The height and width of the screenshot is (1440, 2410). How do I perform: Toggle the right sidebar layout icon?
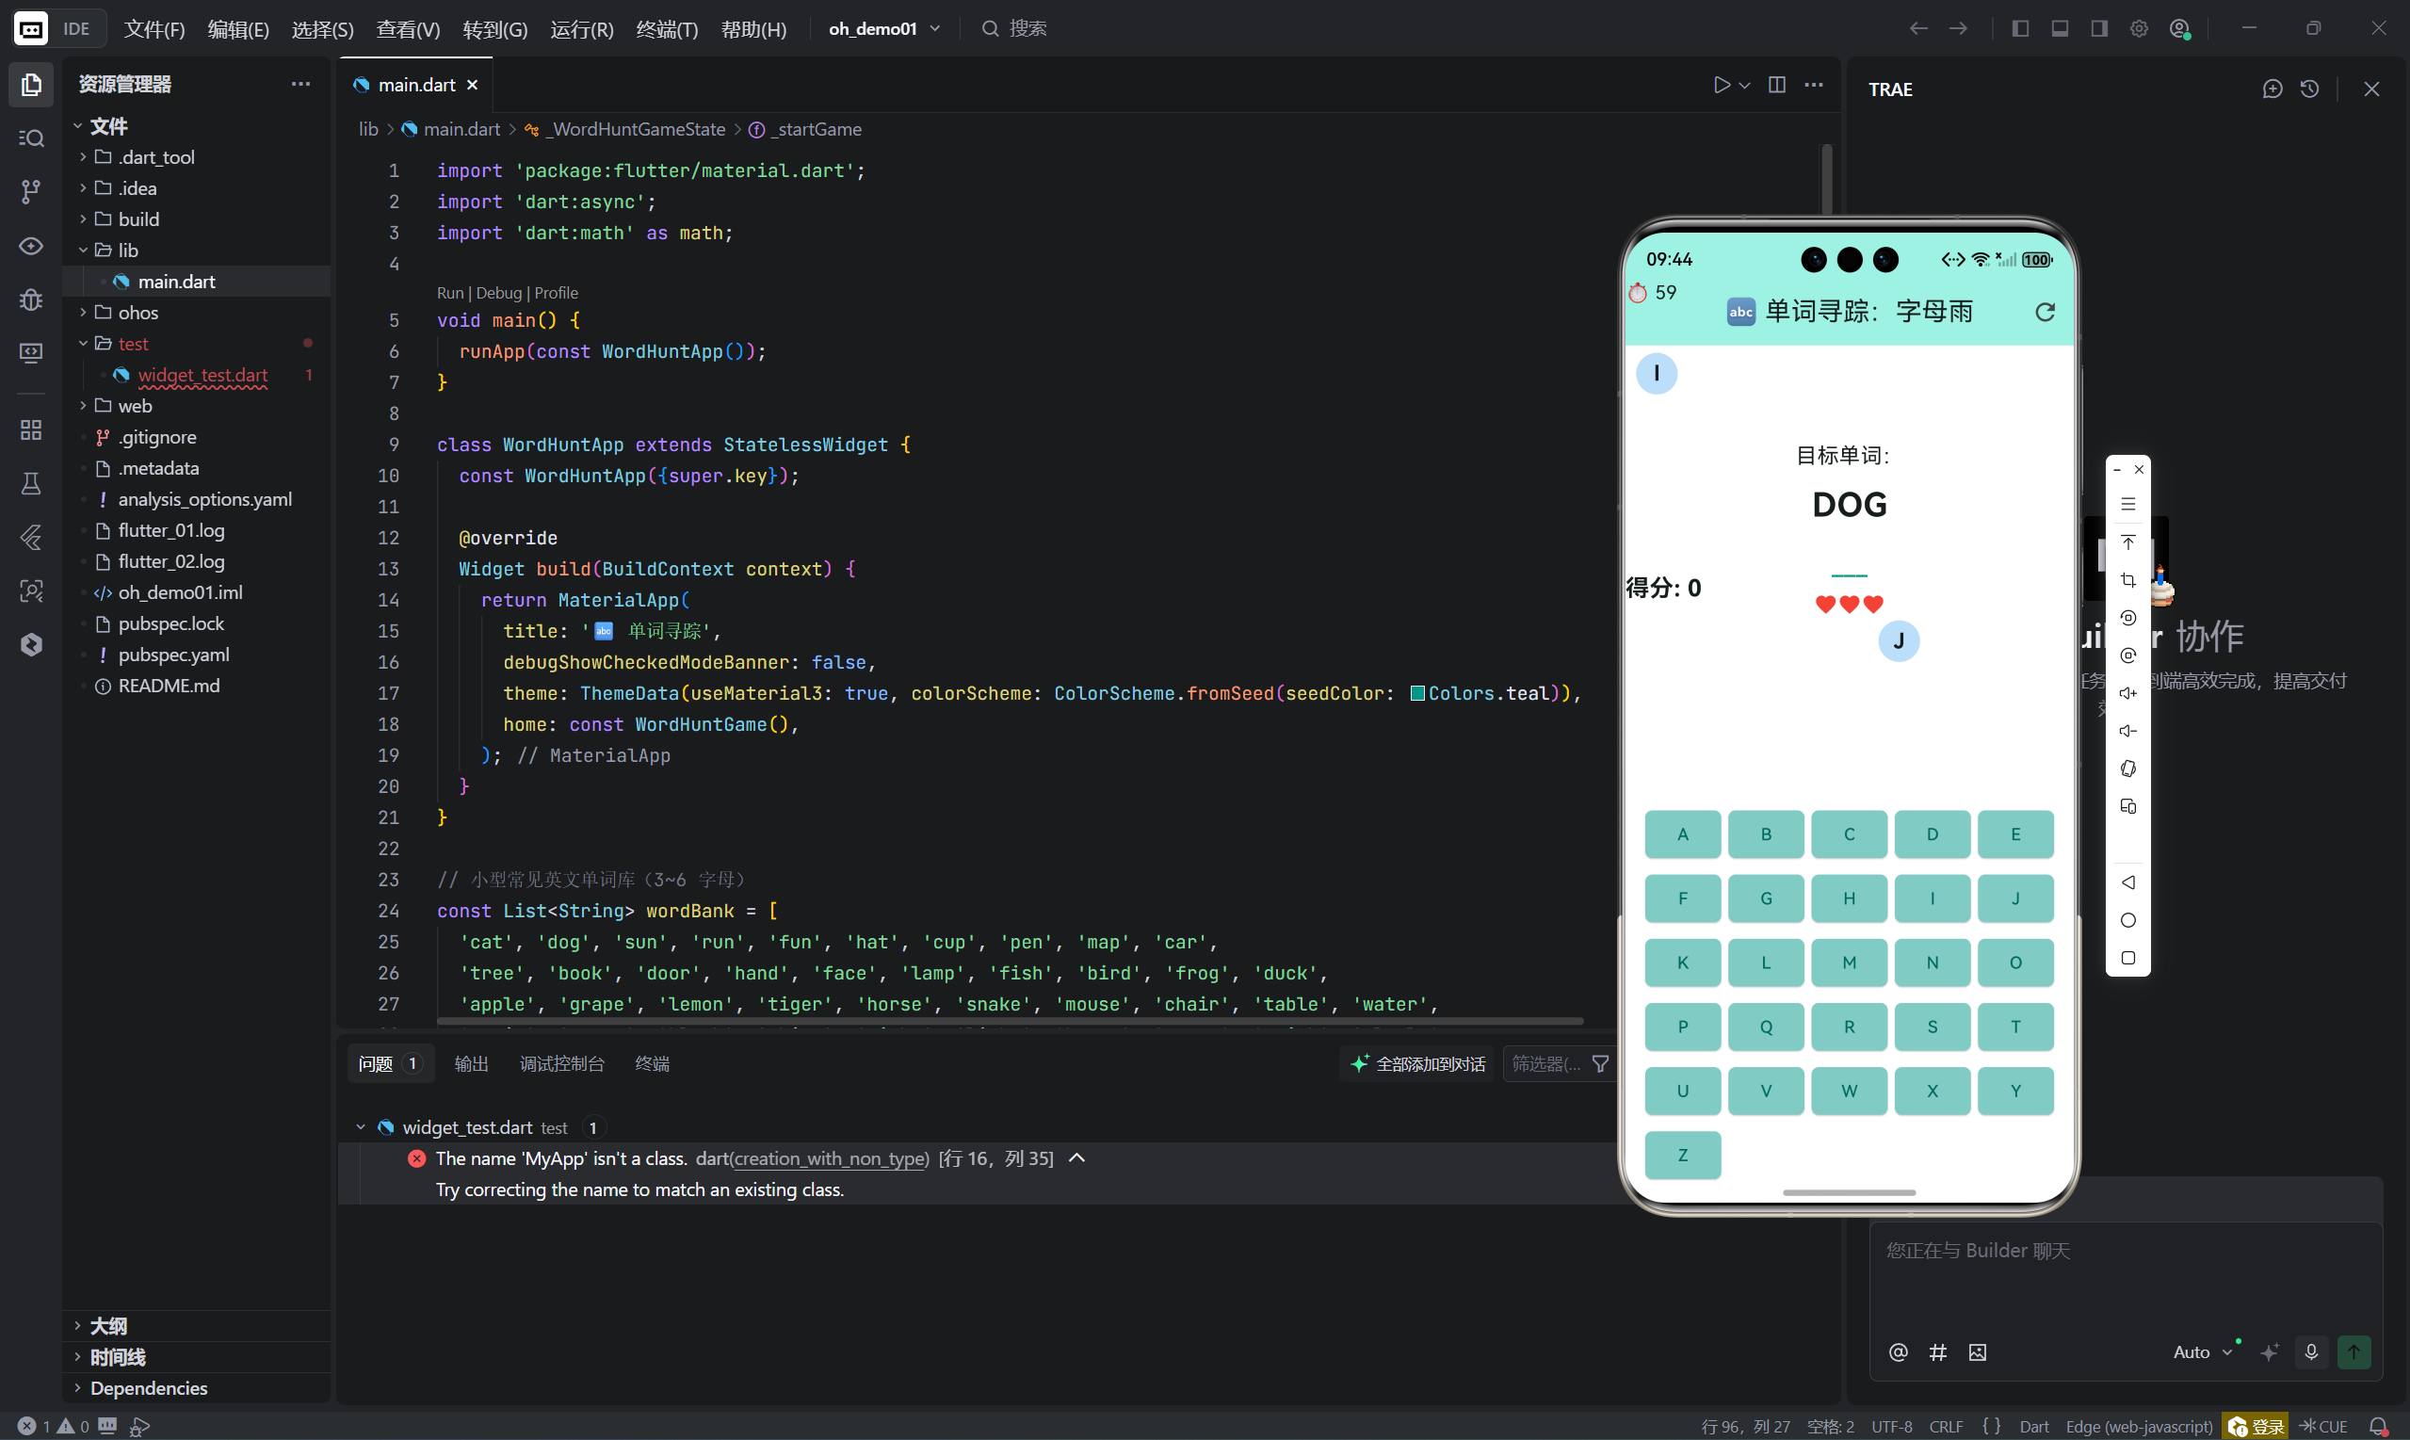tap(2098, 29)
